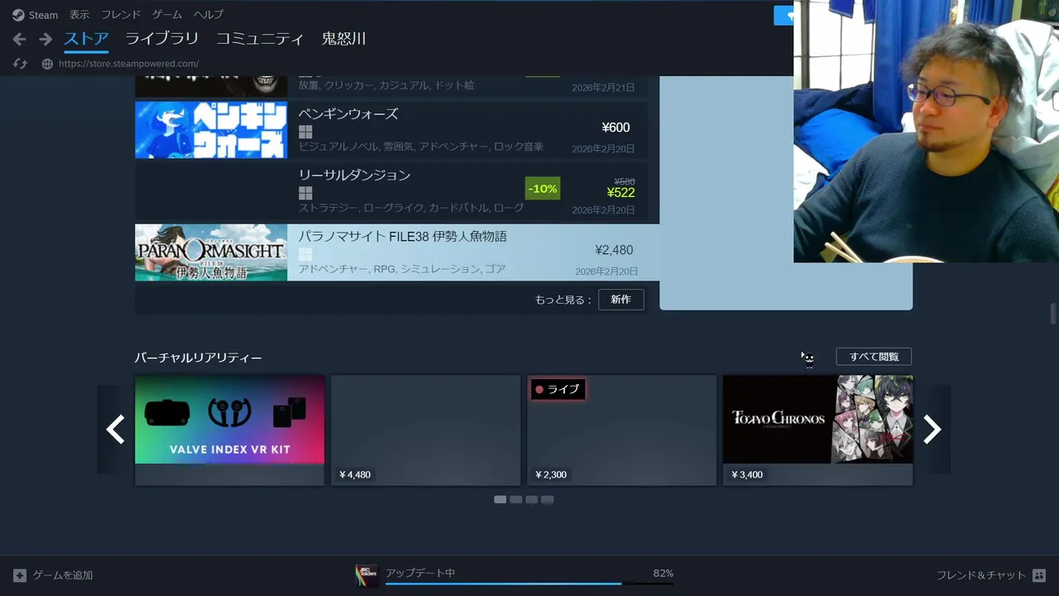Click the ¥2,480 price
Viewport: 1059px width, 596px height.
tap(614, 250)
